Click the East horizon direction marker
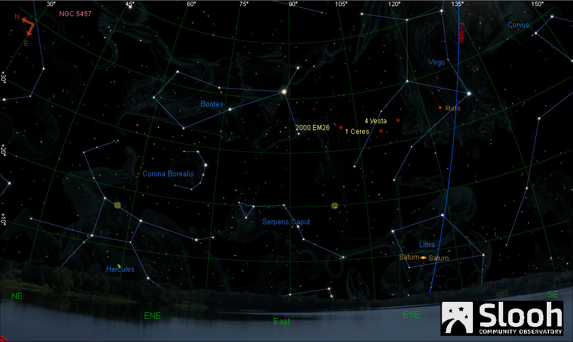This screenshot has height=342, width=573. tap(282, 321)
